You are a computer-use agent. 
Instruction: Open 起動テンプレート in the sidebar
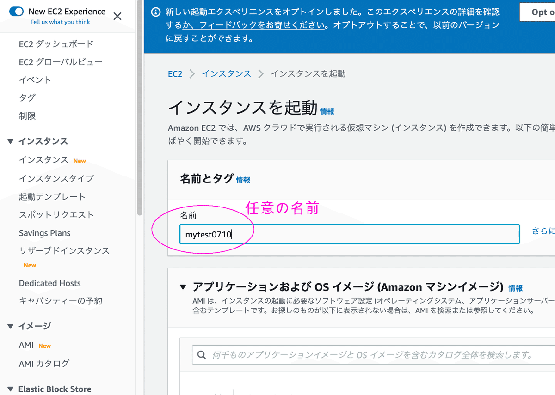(52, 197)
